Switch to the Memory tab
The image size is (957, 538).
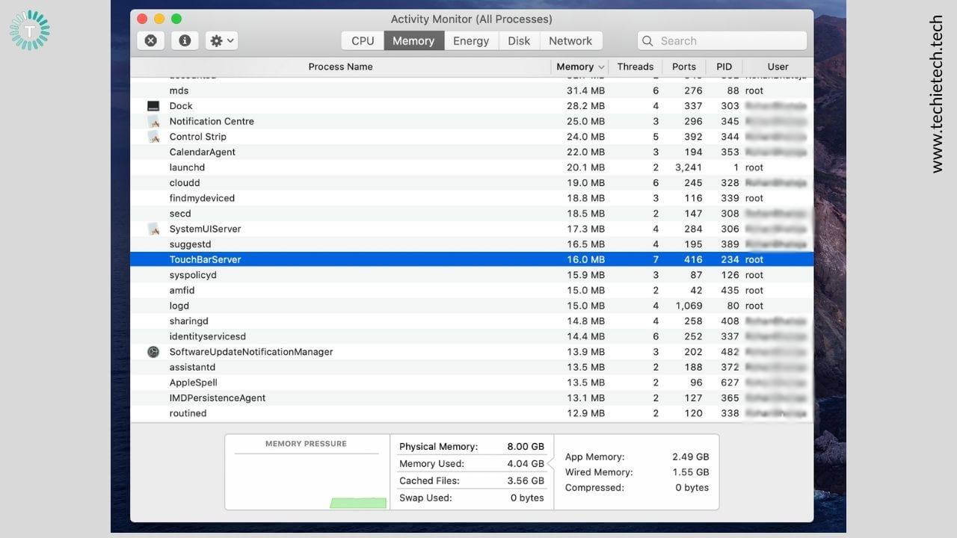point(413,40)
